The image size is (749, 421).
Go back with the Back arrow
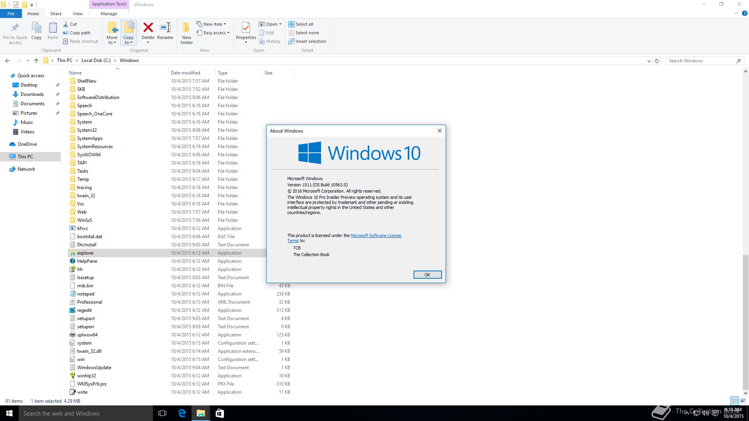tap(7, 61)
